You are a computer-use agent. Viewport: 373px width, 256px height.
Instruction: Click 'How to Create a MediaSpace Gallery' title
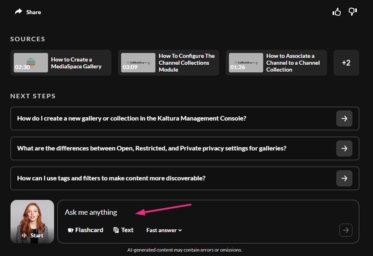76,63
